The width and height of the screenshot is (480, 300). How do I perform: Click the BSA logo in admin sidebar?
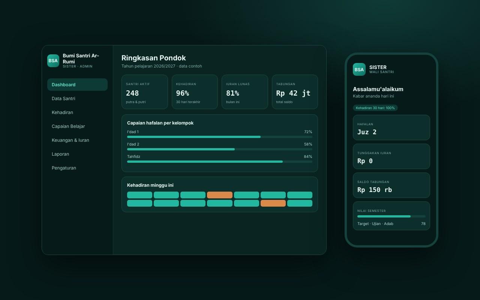click(x=53, y=61)
